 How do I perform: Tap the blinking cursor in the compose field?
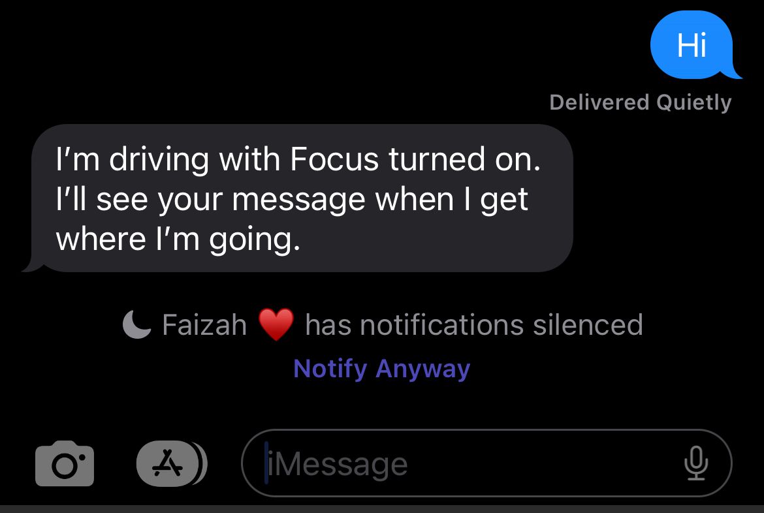pos(266,462)
